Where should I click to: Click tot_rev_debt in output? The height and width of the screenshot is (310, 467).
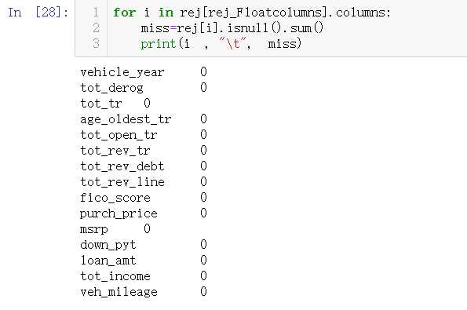coord(122,166)
